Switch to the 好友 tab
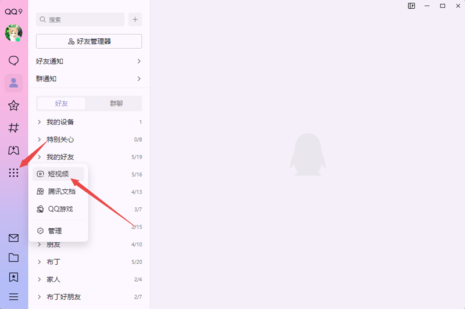 coord(62,103)
